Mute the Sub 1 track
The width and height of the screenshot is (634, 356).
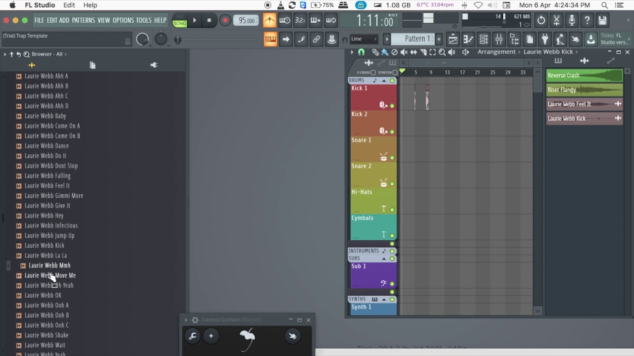click(x=392, y=284)
